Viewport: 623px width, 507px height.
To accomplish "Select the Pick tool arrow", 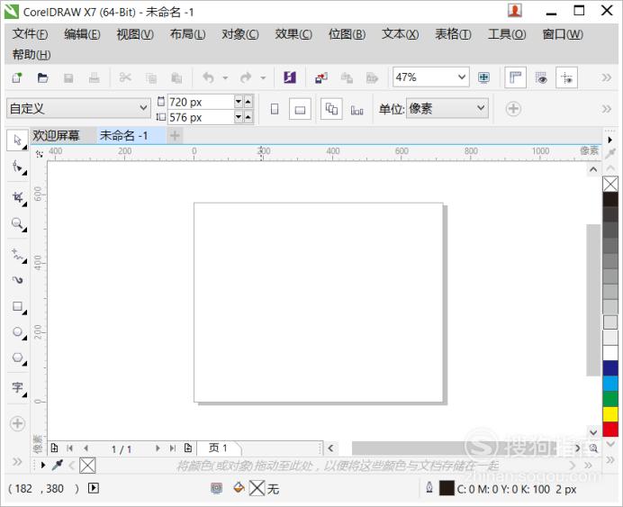I will point(17,140).
